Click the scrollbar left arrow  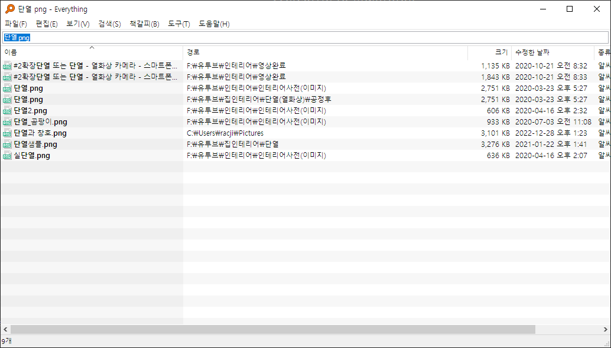[5, 330]
